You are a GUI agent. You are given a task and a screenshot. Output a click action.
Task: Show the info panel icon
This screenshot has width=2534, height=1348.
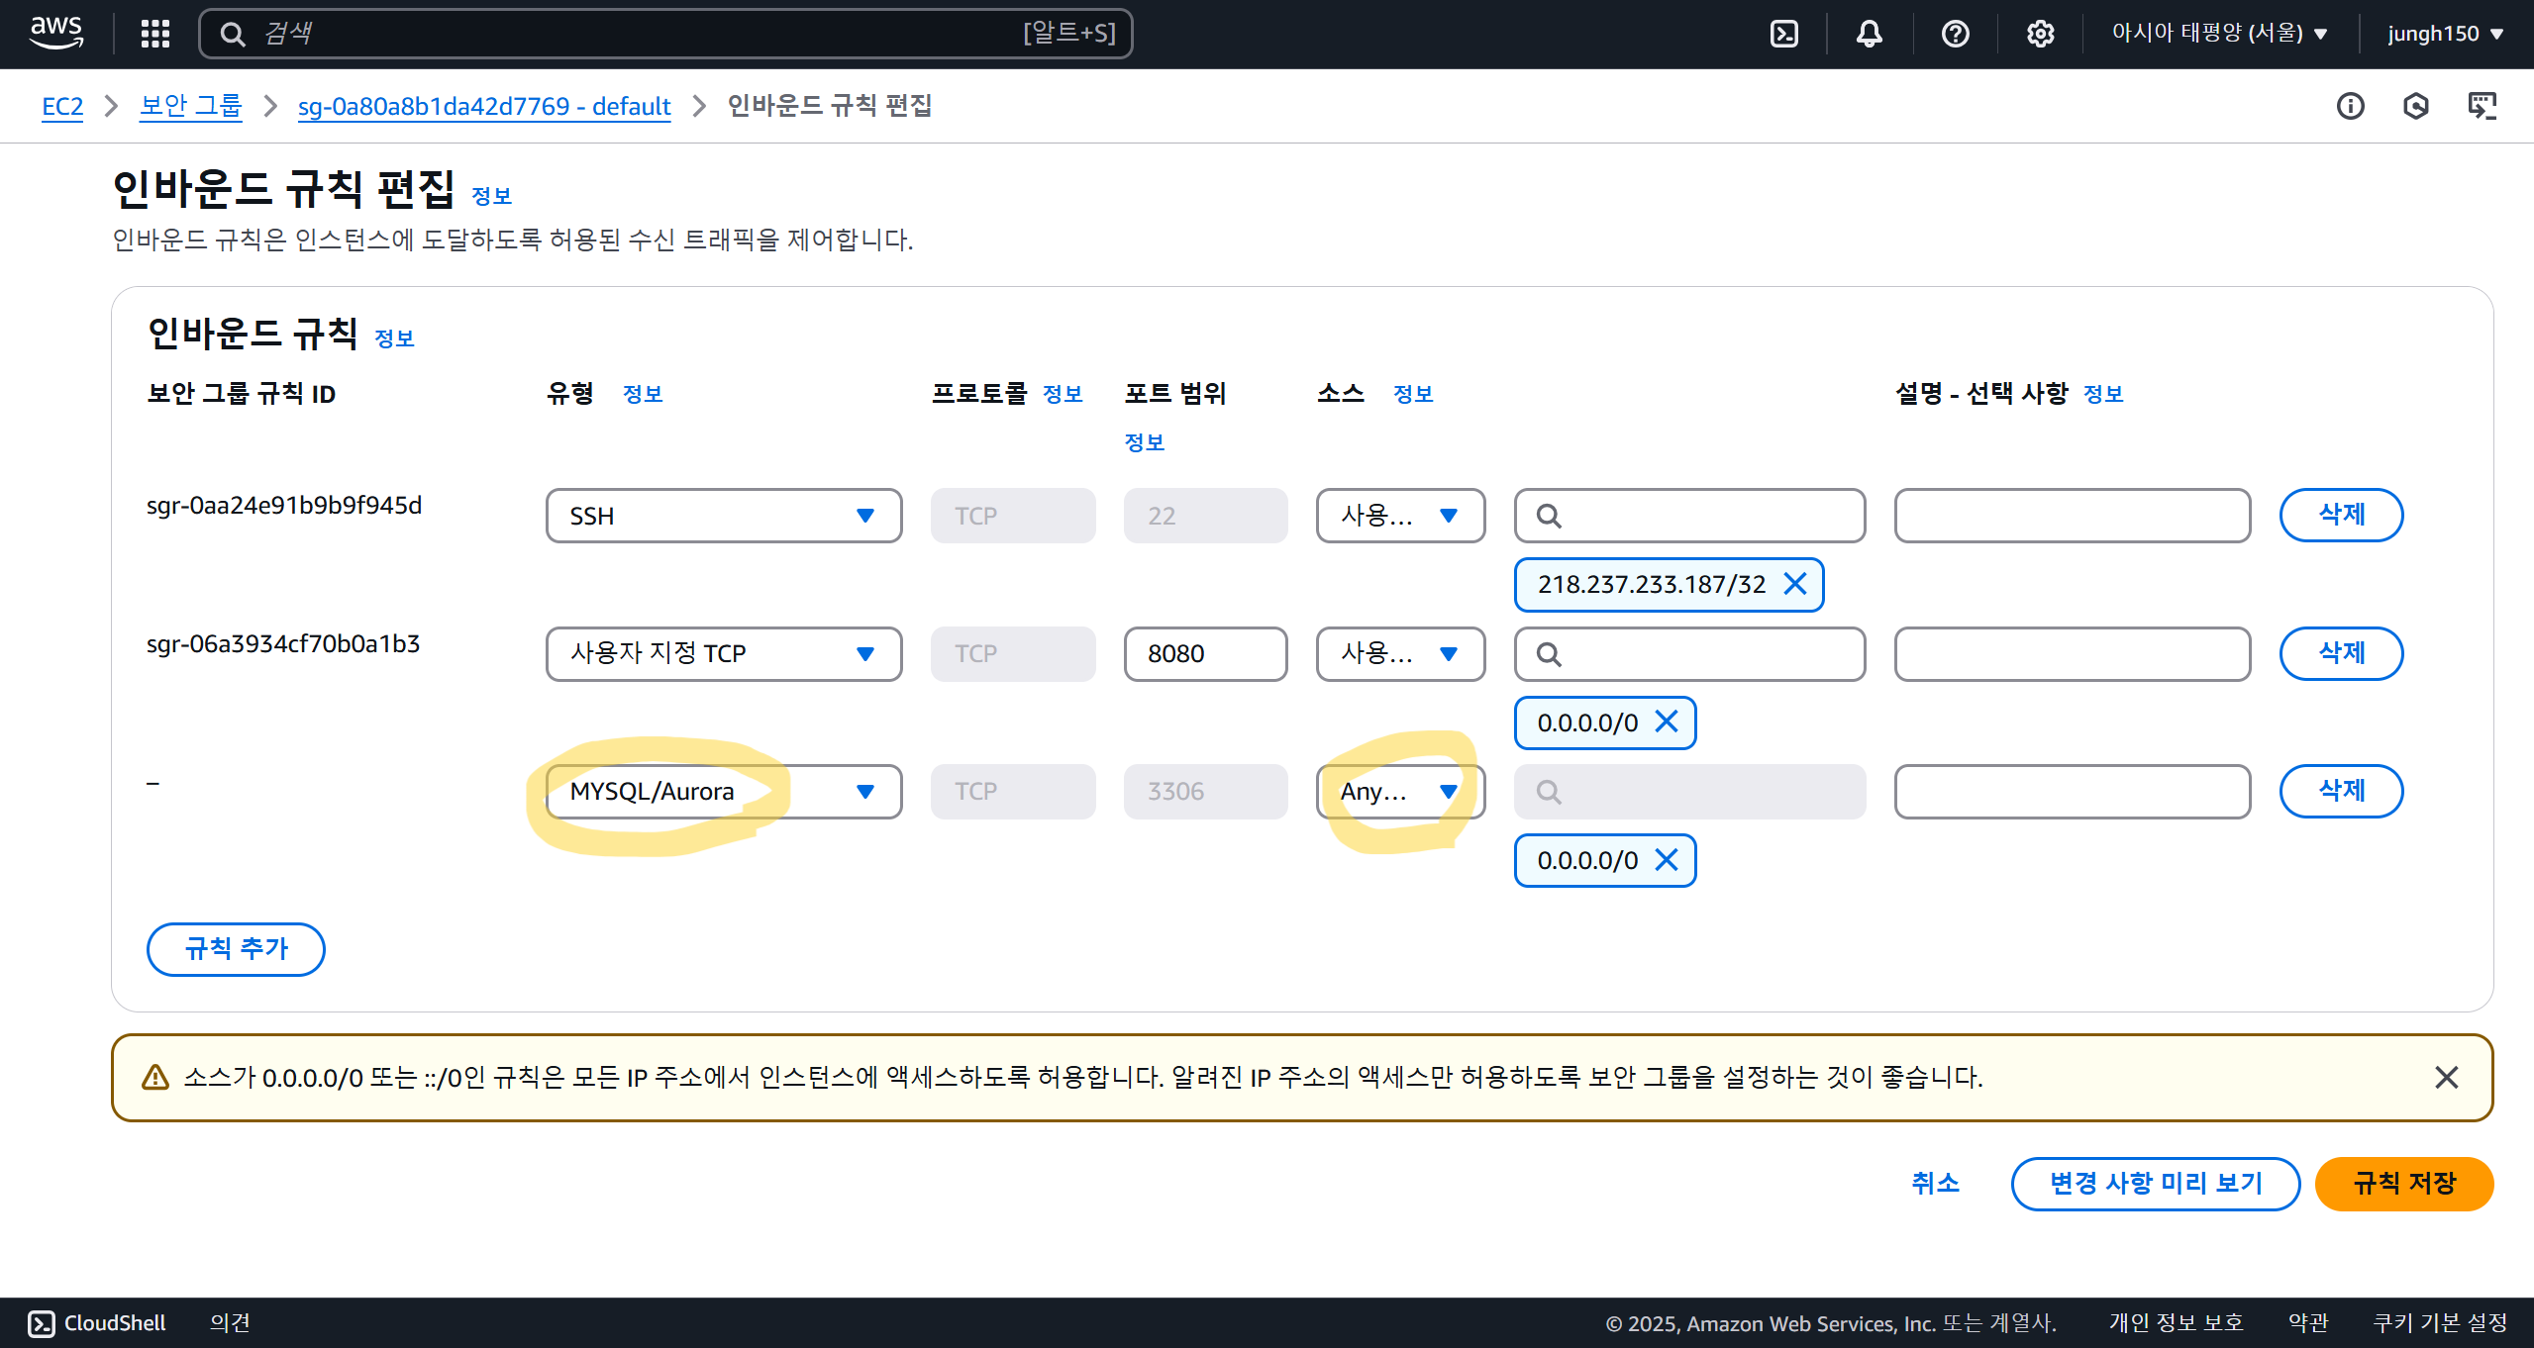2351,106
